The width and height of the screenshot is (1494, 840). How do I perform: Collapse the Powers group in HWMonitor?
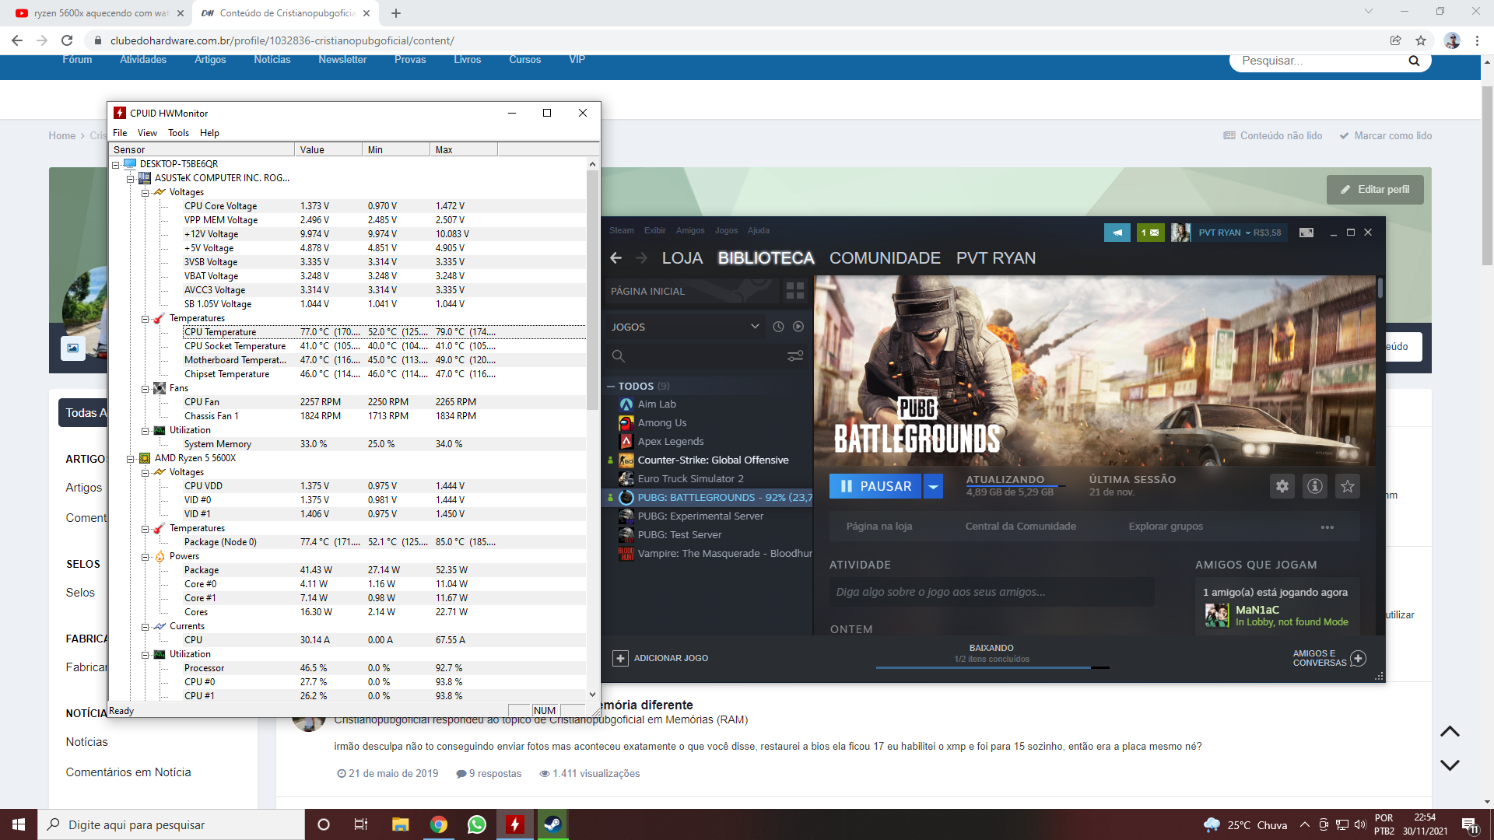pos(146,556)
